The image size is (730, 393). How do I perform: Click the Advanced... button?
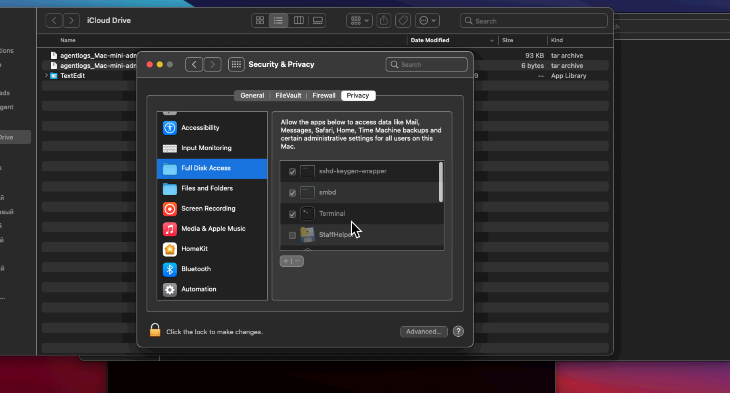pos(424,331)
